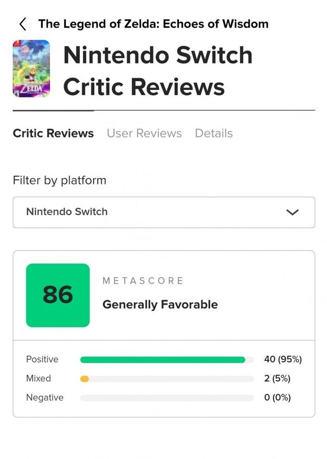Viewport: 327px width, 459px height.
Task: Click the empty Negative reviews bar
Action: [x=167, y=398]
